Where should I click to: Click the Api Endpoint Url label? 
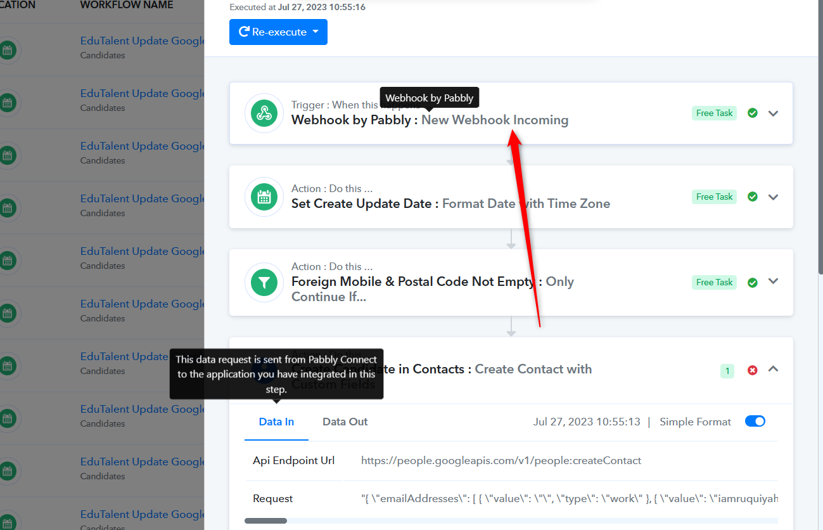click(293, 460)
